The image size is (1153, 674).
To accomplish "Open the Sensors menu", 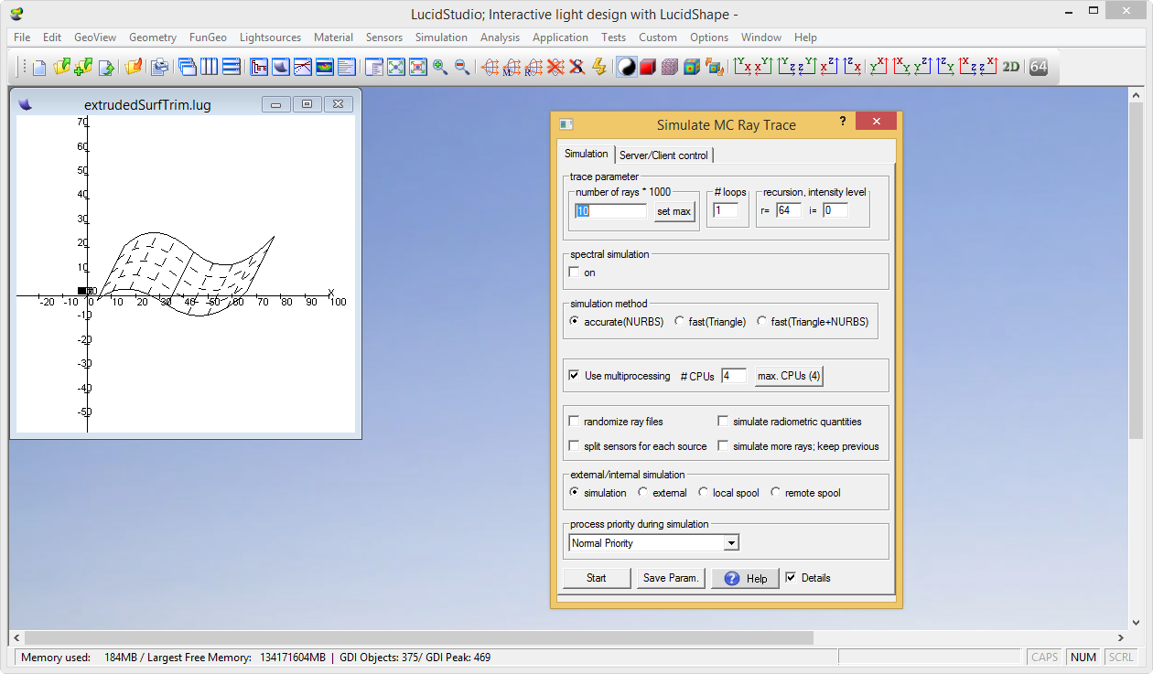I will click(384, 37).
